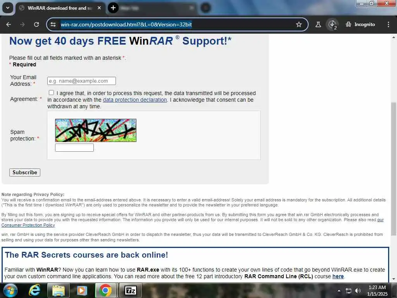Viewport: 397px width, 298px height.
Task: Focus the Your Email Address field
Action: [81, 81]
